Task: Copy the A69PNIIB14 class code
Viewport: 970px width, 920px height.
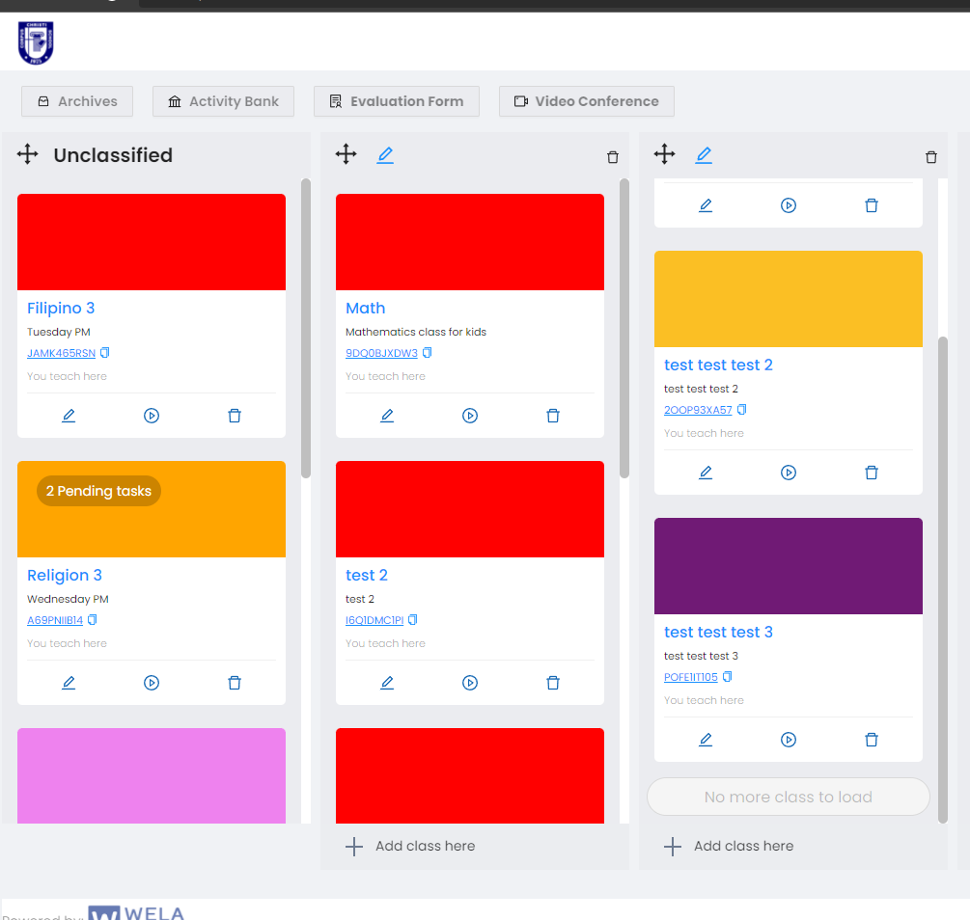Action: click(93, 619)
